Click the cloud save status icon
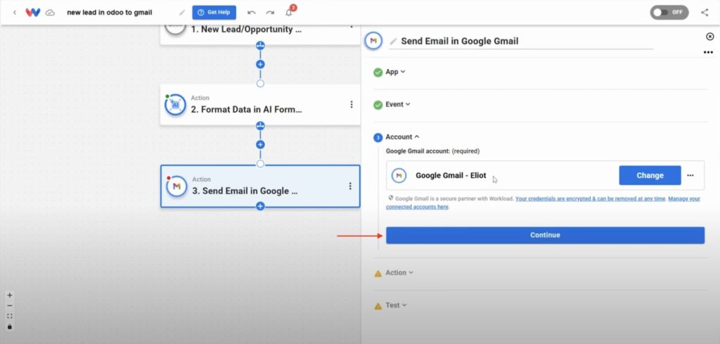The height and width of the screenshot is (344, 720). 50,13
